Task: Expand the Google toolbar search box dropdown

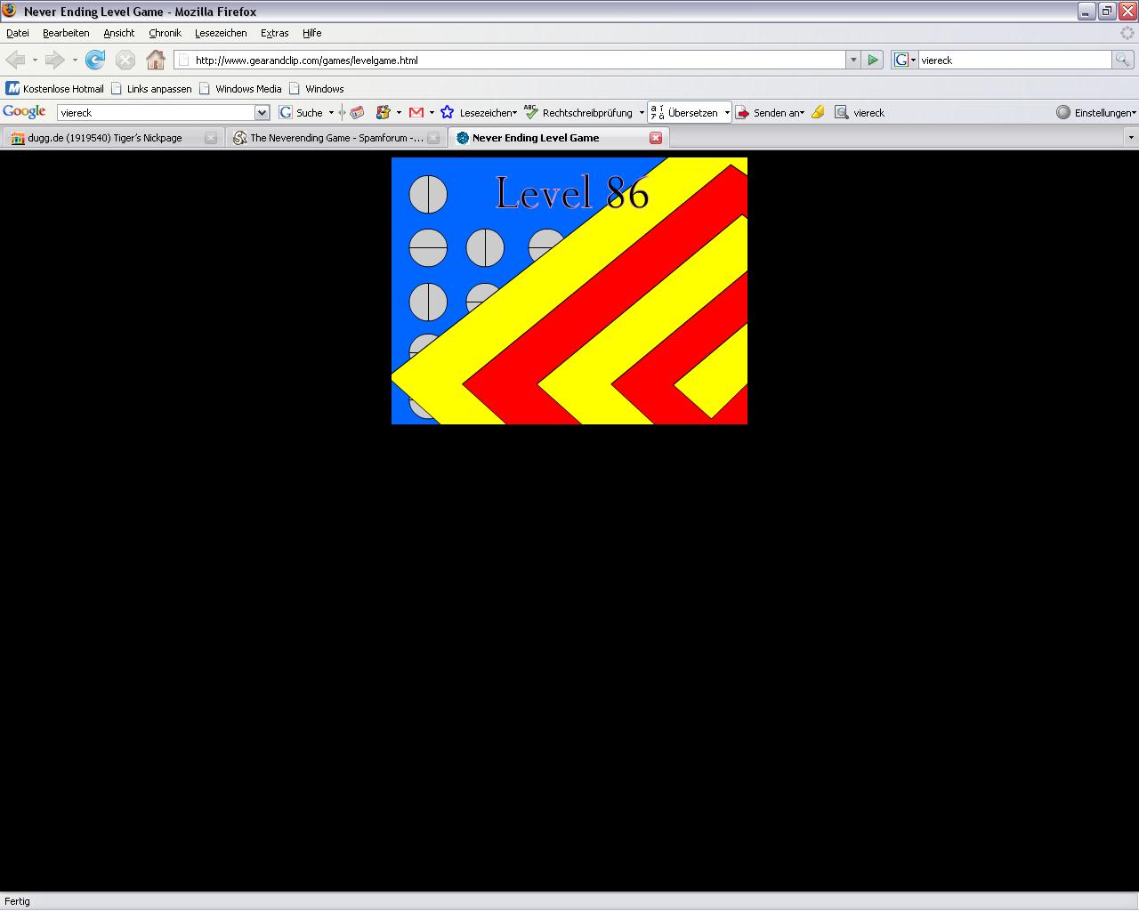Action: point(262,113)
